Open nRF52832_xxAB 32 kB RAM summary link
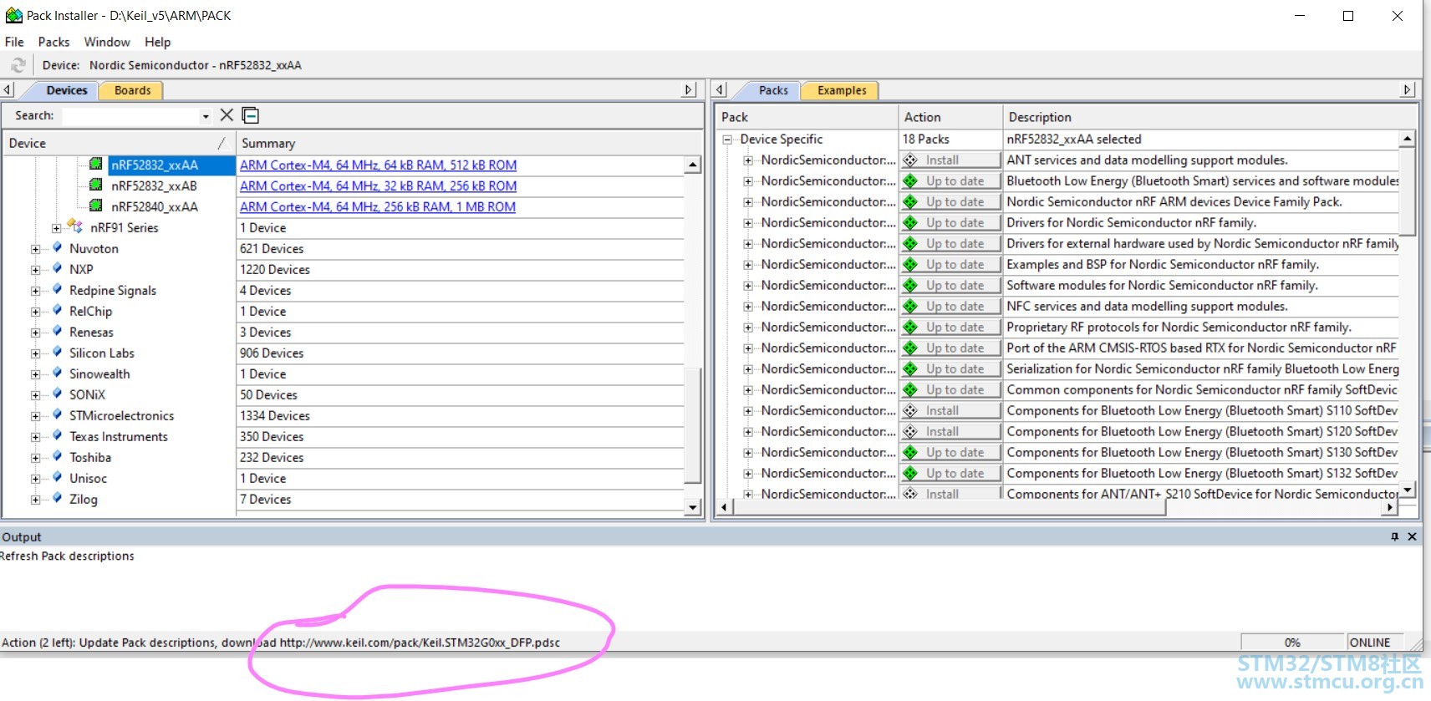 coord(378,185)
